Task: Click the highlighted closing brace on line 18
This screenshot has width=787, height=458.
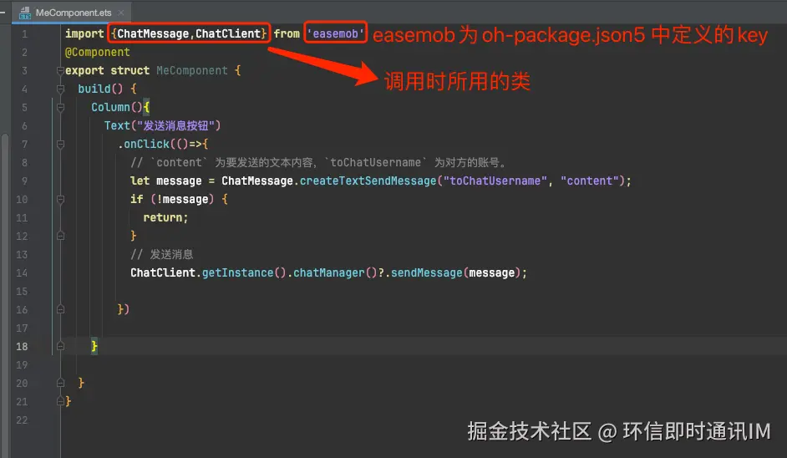Action: click(x=94, y=346)
